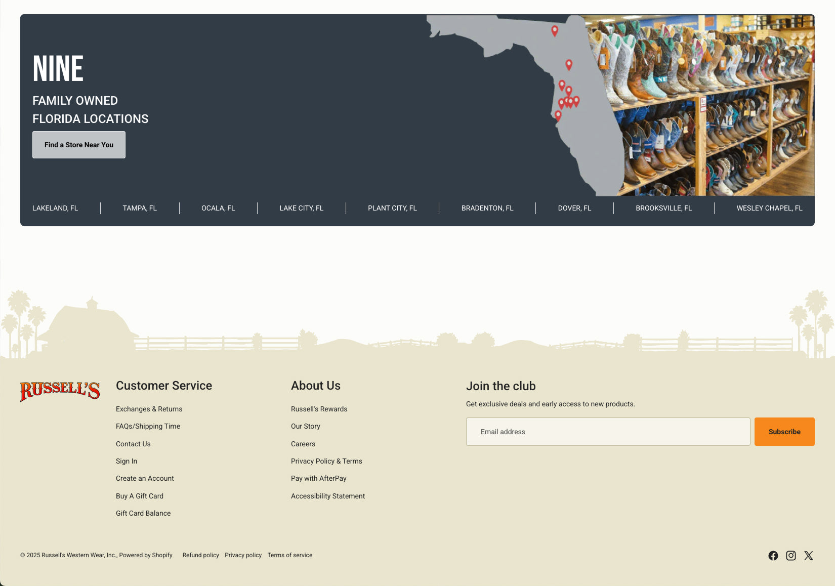Choose the WESLEY CHAPEL, FL location
The width and height of the screenshot is (835, 586).
pyautogui.click(x=769, y=208)
